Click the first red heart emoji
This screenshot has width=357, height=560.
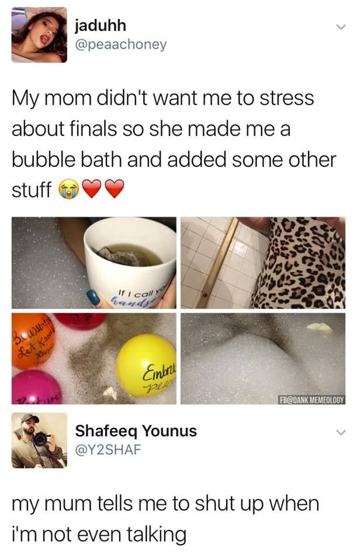pos(92,188)
